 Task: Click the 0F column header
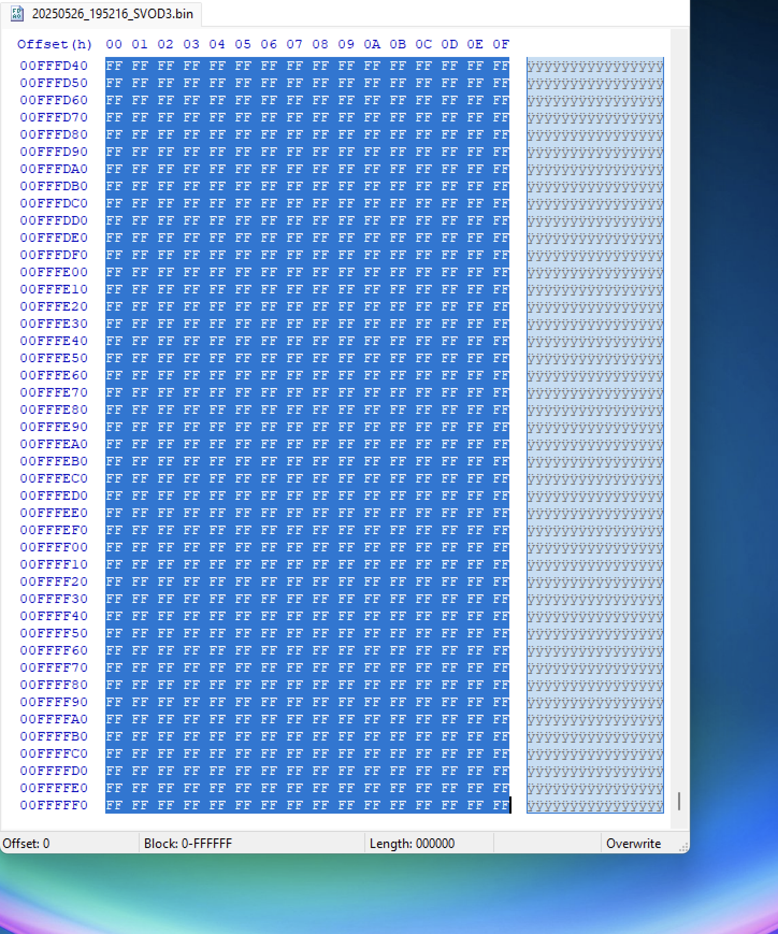click(501, 44)
